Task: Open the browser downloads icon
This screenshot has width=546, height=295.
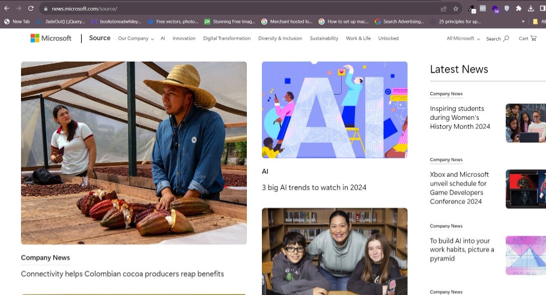Action: coord(531,8)
